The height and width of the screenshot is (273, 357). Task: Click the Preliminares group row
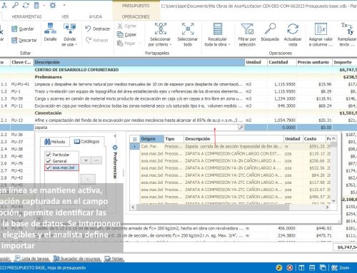tap(178, 77)
